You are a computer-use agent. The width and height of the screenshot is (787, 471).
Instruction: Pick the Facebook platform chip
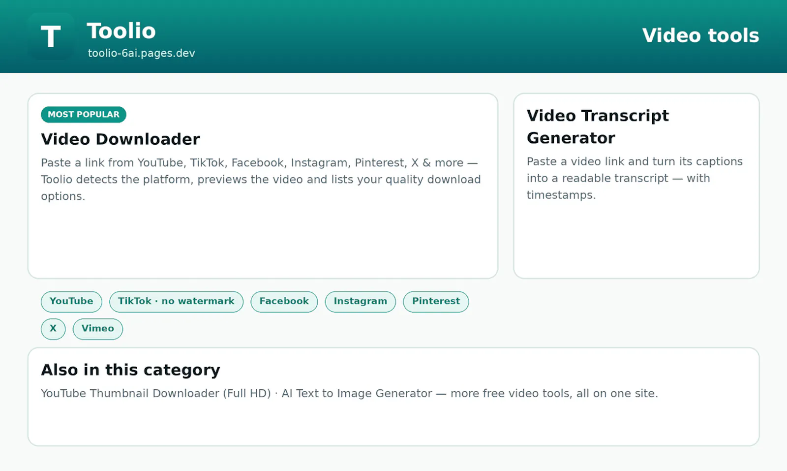(x=284, y=301)
